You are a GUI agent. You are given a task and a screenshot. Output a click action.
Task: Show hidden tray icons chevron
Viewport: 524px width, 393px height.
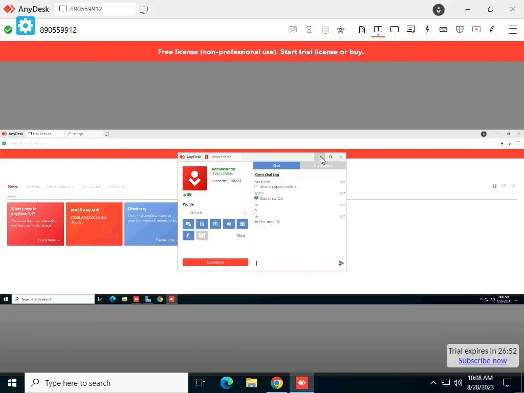coord(433,383)
